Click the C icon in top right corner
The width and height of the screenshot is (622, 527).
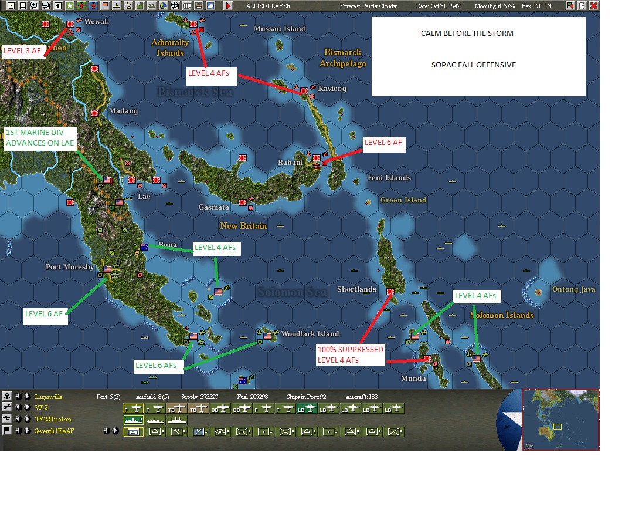[582, 5]
